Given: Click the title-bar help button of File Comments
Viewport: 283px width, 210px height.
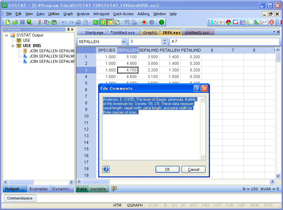Looking at the screenshot, I should point(197,88).
